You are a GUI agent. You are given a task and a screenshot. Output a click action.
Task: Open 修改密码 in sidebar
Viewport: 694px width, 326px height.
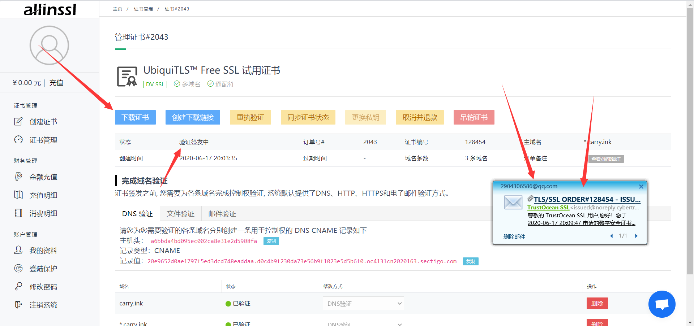(43, 287)
